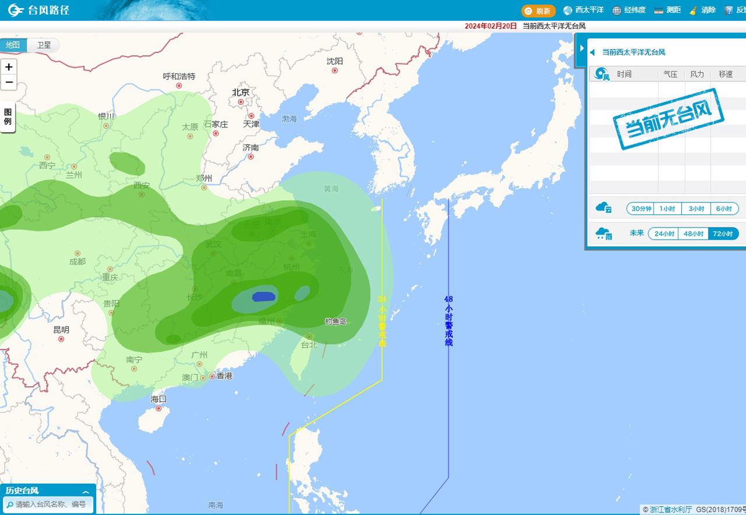746x515 pixels.
Task: Click the rainfall forecast 雨 icon
Action: [x=604, y=234]
